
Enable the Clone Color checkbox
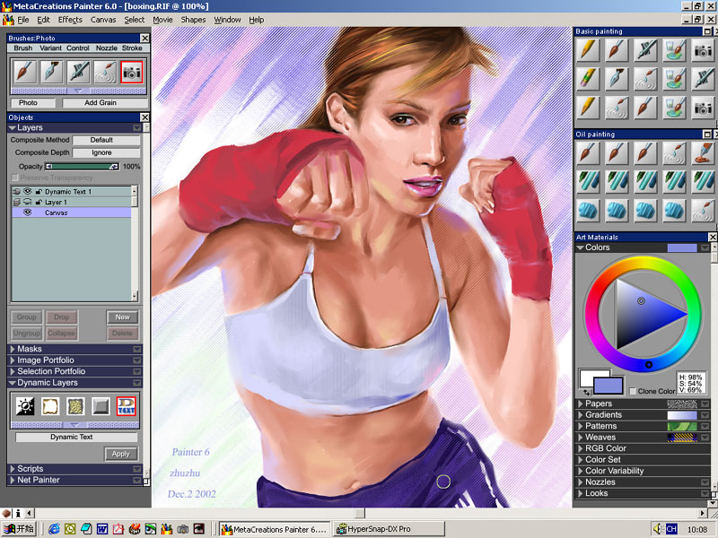coord(633,392)
